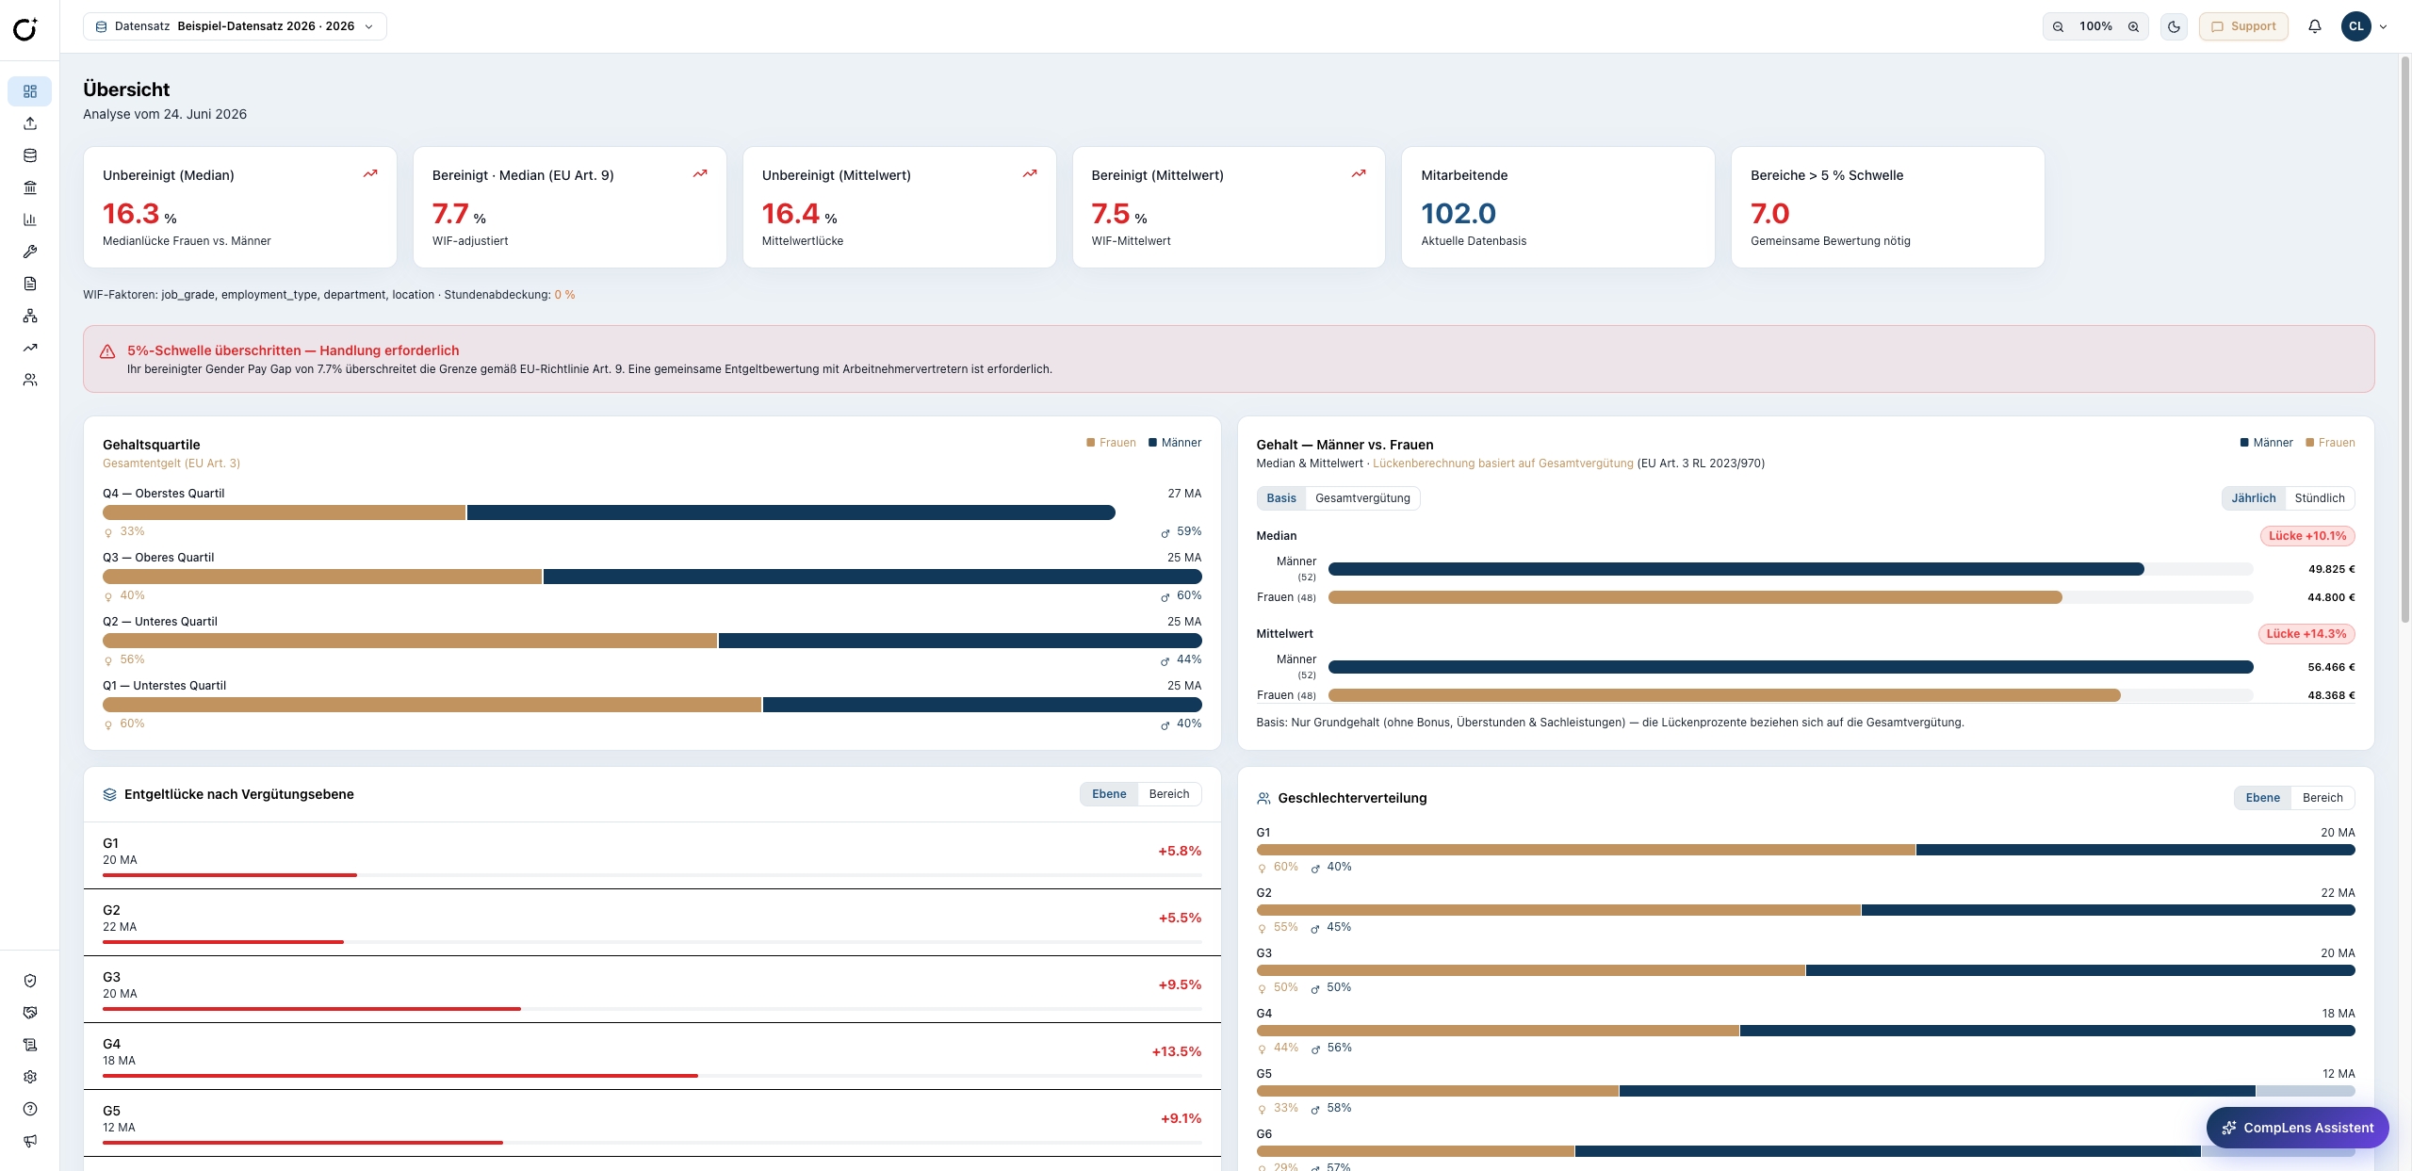Open the CompLens Assistent button
This screenshot has width=2412, height=1171.
pyautogui.click(x=2297, y=1128)
